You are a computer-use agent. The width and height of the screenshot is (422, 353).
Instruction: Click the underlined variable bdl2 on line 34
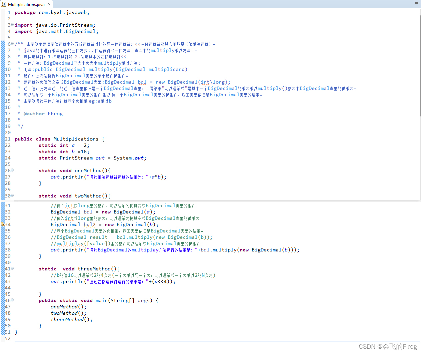click(x=90, y=224)
